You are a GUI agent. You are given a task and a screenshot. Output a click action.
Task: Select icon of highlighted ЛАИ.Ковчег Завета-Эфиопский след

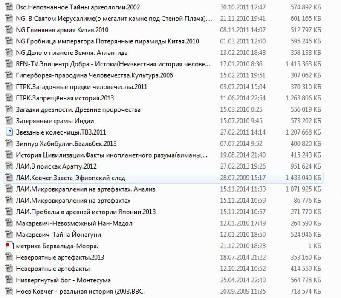point(9,178)
